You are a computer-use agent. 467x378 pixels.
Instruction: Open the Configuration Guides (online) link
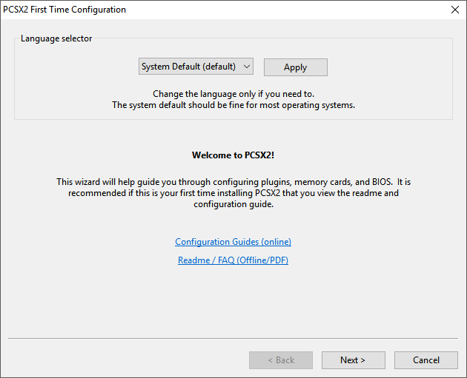pos(233,242)
